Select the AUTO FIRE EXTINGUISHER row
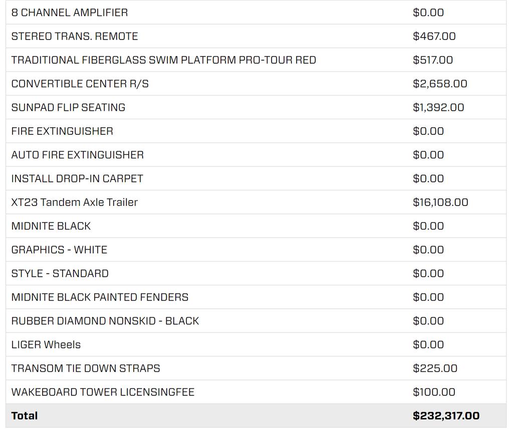The height and width of the screenshot is (433, 513). pyautogui.click(x=256, y=155)
